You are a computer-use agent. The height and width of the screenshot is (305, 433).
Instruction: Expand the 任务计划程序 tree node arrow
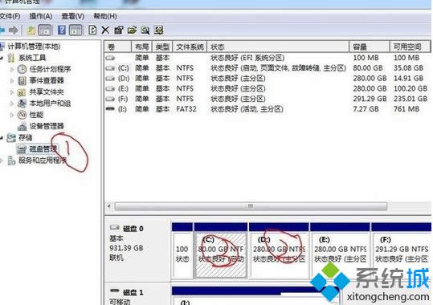(x=12, y=69)
